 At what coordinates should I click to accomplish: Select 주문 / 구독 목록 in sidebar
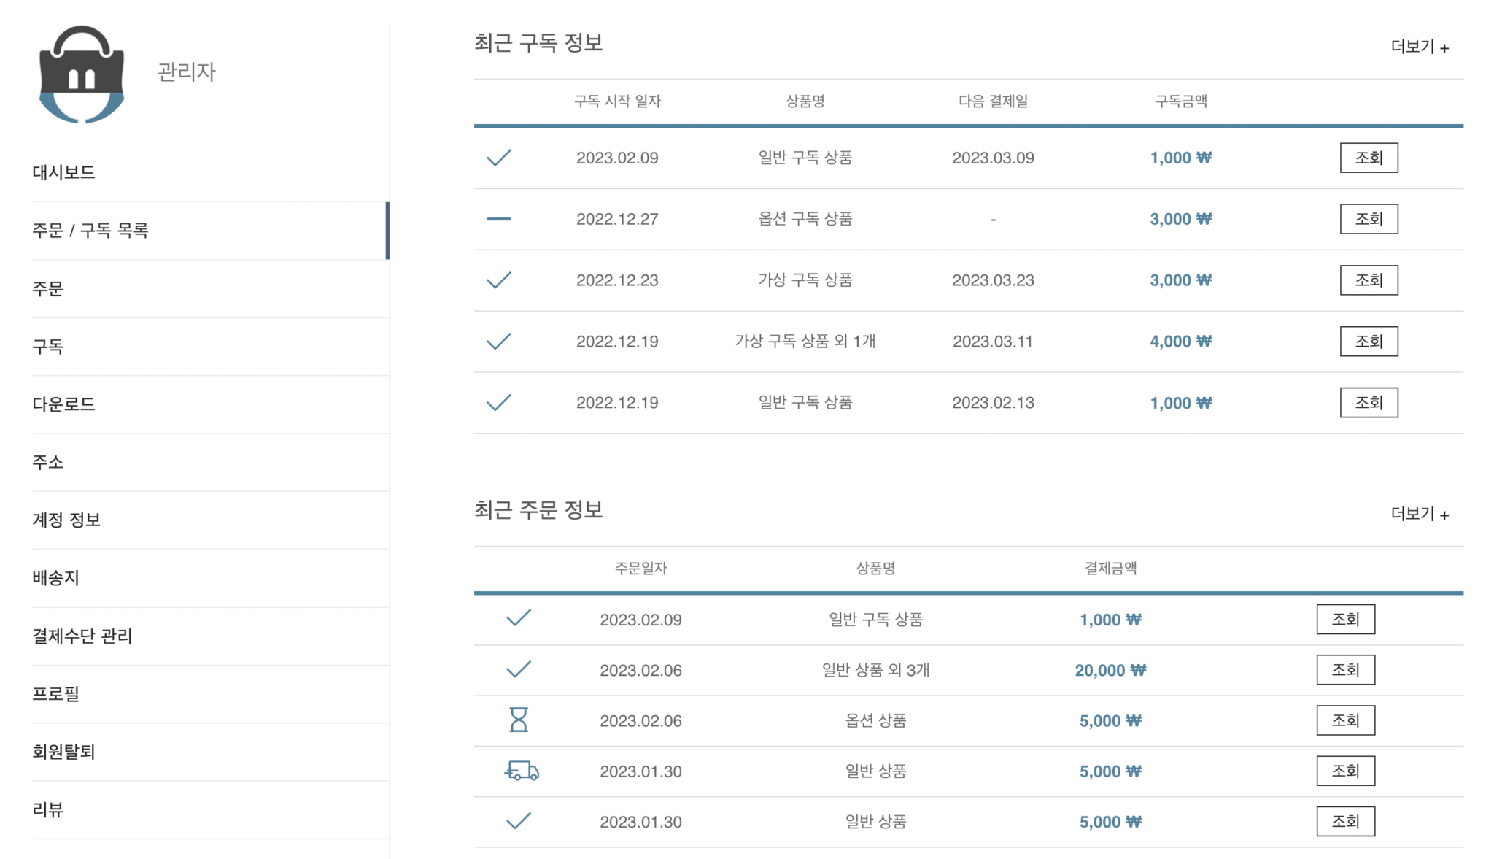click(90, 231)
